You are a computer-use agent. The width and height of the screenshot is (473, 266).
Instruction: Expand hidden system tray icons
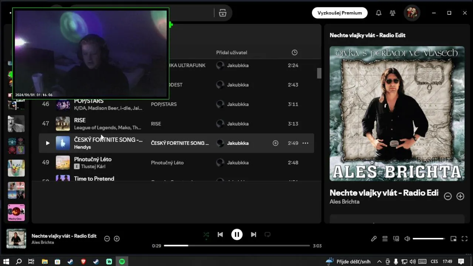(379, 262)
